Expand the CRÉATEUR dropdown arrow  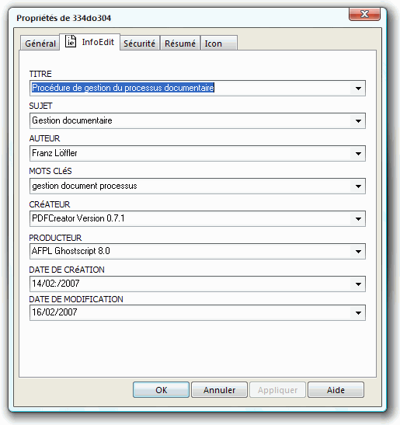pyautogui.click(x=358, y=219)
